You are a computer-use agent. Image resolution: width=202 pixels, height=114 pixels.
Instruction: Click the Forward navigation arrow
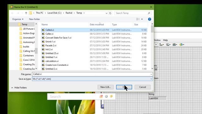click(x=18, y=13)
